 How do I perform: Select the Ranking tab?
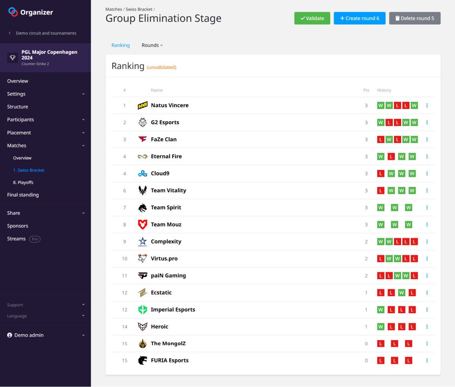[x=121, y=45]
